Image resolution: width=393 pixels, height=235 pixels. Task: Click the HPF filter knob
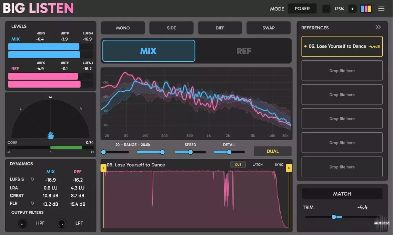pyautogui.click(x=22, y=223)
